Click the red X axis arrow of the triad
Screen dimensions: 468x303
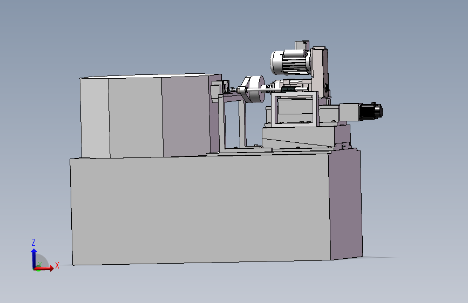coord(44,268)
